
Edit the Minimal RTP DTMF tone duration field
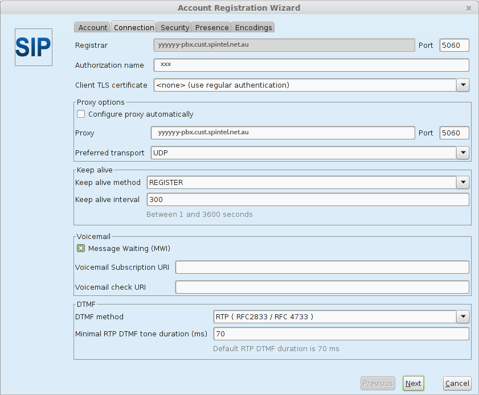point(341,334)
